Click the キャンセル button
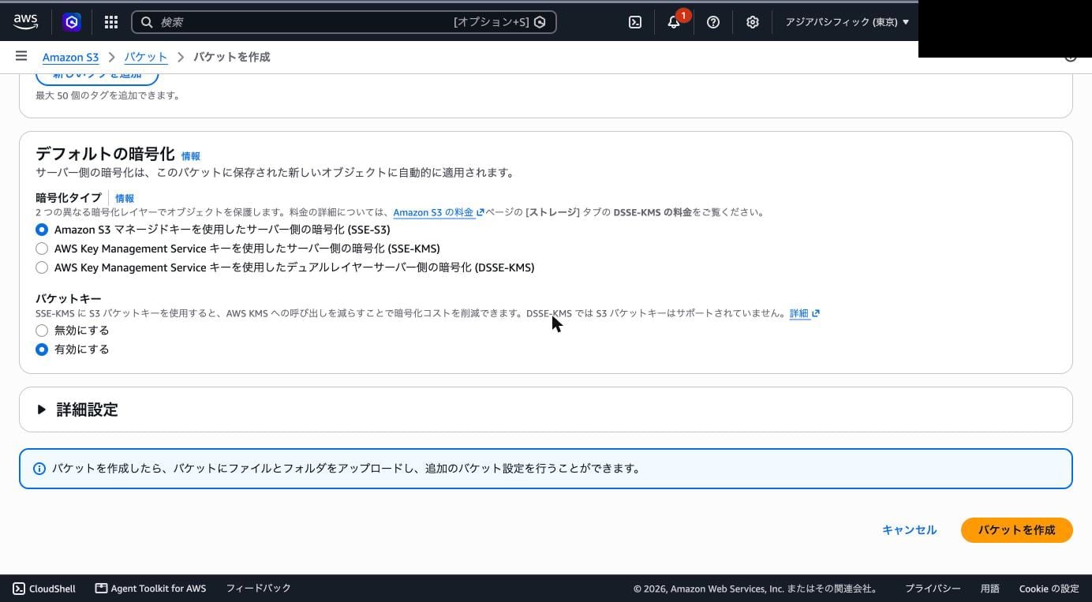This screenshot has height=602, width=1092. coord(909,530)
